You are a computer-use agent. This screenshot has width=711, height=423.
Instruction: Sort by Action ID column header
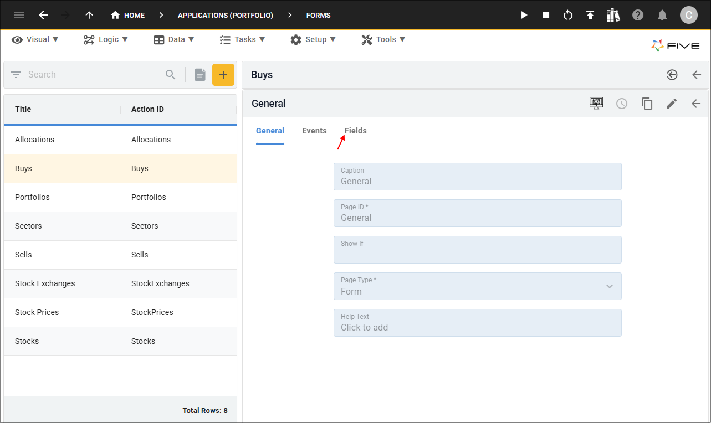(147, 109)
